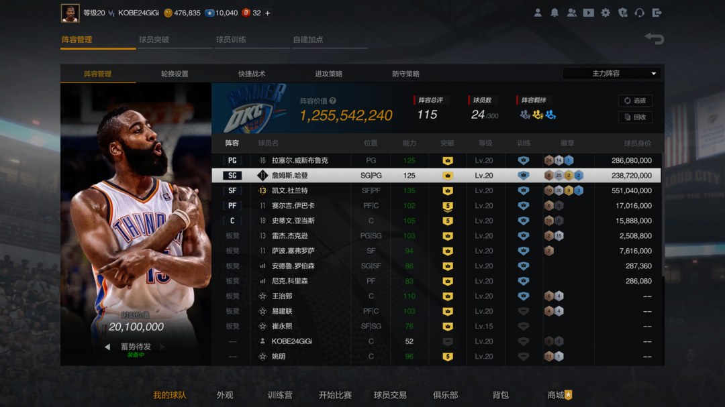
Task: Open the 轮换设置 sub-tab
Action: pos(175,74)
